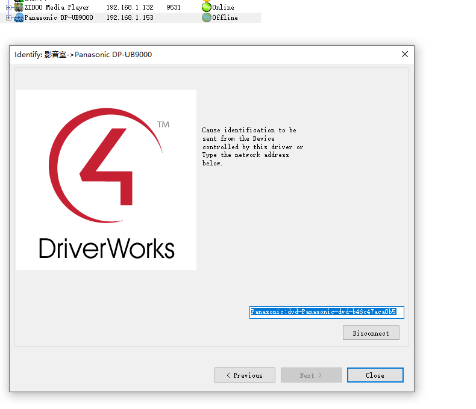476x409 pixels.
Task: Click the green Online status icon
Action: (207, 7)
